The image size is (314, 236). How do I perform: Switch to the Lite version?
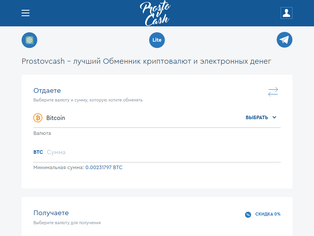(157, 40)
